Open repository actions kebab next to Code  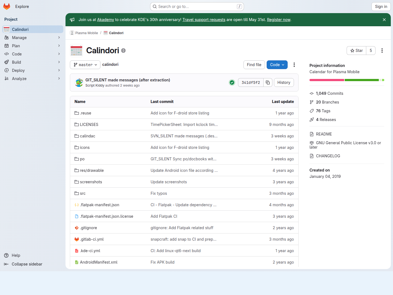pos(294,65)
